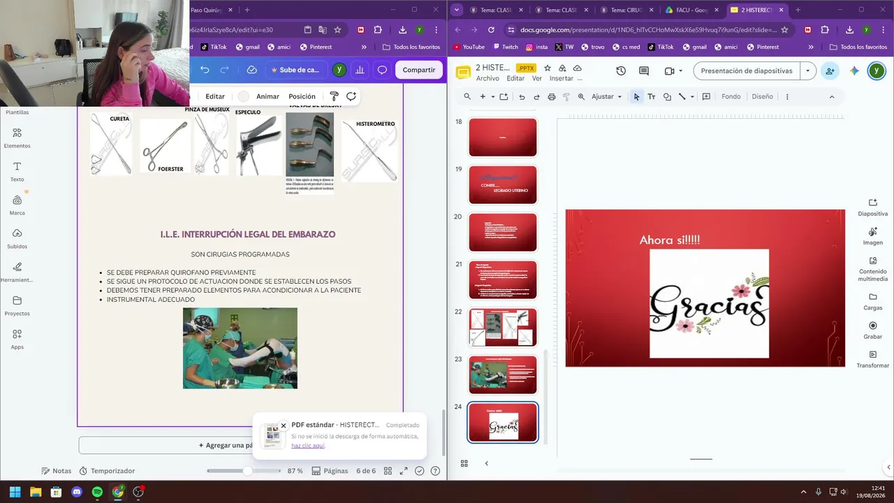Viewport: 894px width, 503px height.
Task: Click the shapes tool in Slides toolbar
Action: coord(667,96)
